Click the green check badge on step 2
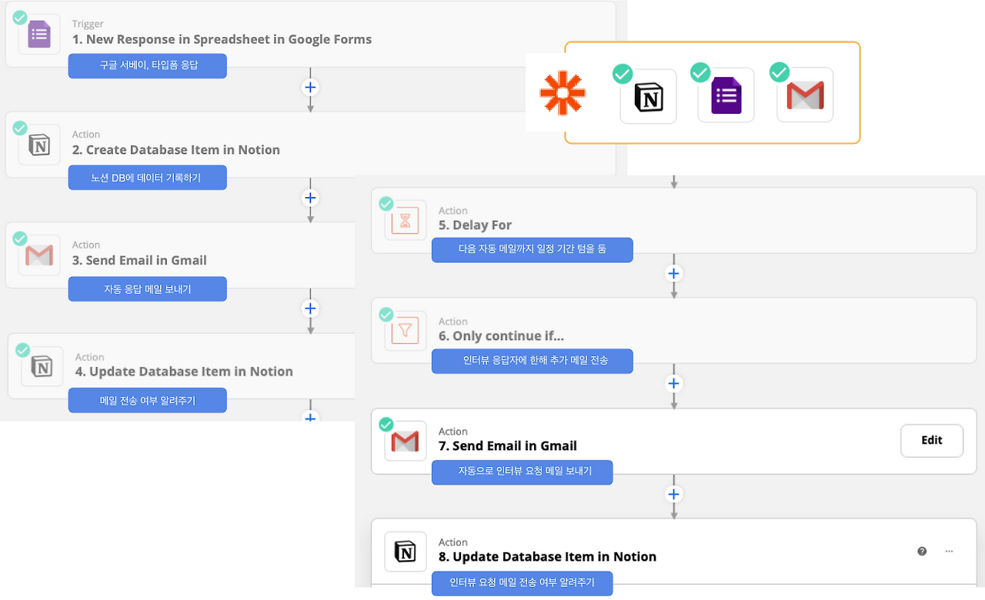The width and height of the screenshot is (985, 600). [19, 128]
